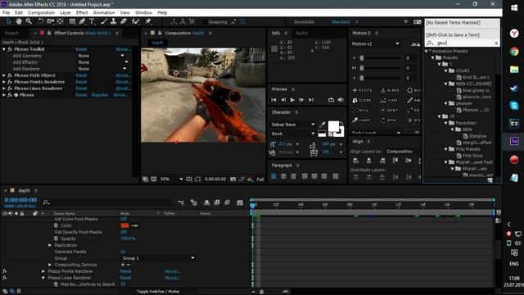Open the Layer menu
The height and width of the screenshot is (295, 524).
(65, 13)
